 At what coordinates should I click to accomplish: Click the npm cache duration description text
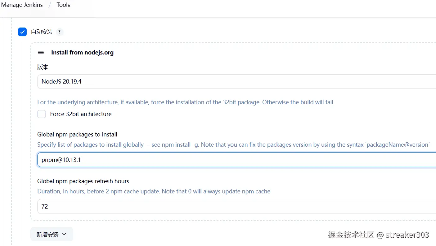click(x=154, y=192)
